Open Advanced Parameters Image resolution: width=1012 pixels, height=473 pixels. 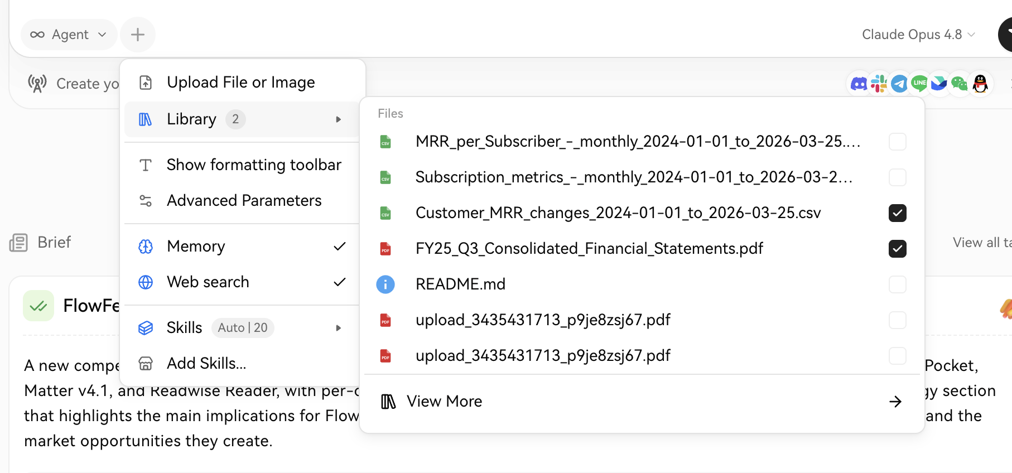242,201
